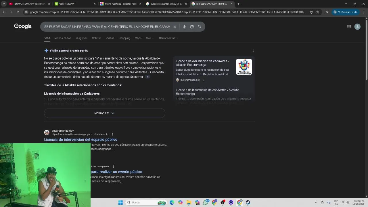
Task: Open "para realizar un evento público" result
Action: pos(116,172)
